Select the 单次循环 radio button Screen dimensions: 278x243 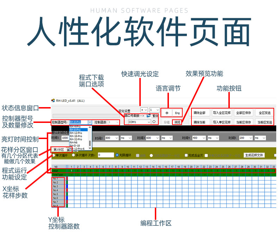tap(53, 155)
